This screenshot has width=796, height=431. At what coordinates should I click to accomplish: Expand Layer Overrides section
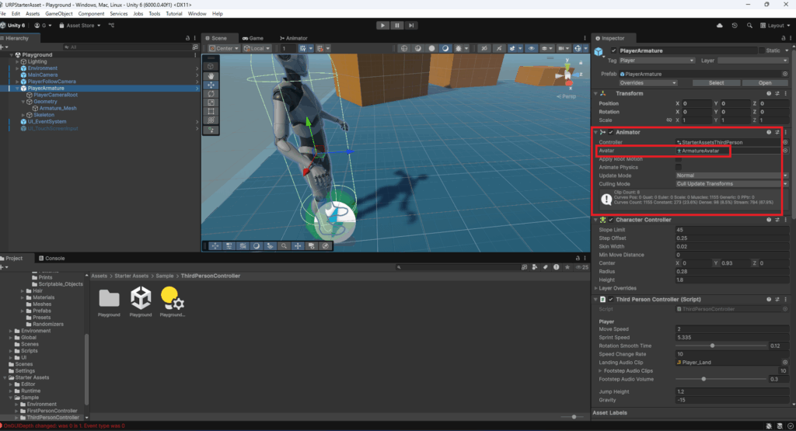pyautogui.click(x=596, y=289)
